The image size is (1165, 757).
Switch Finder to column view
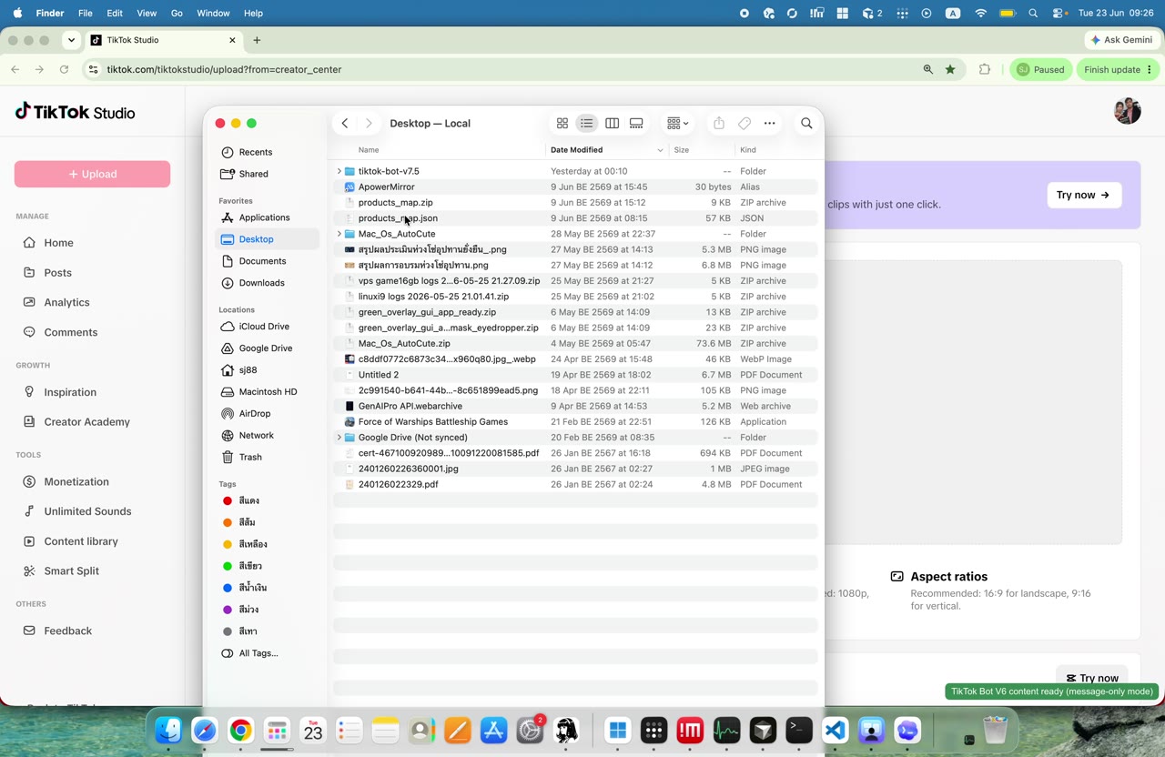tap(612, 124)
